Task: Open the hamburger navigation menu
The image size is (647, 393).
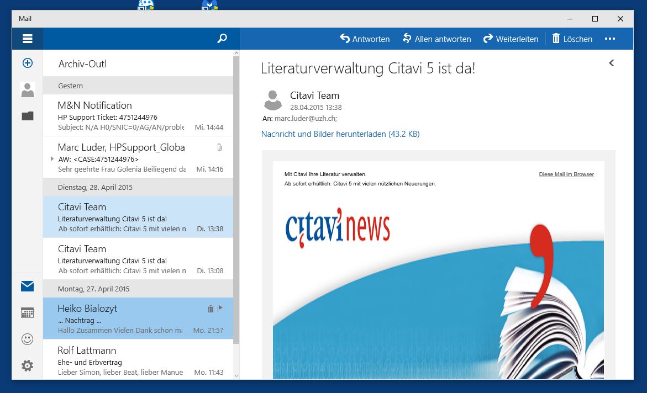Action: click(27, 39)
